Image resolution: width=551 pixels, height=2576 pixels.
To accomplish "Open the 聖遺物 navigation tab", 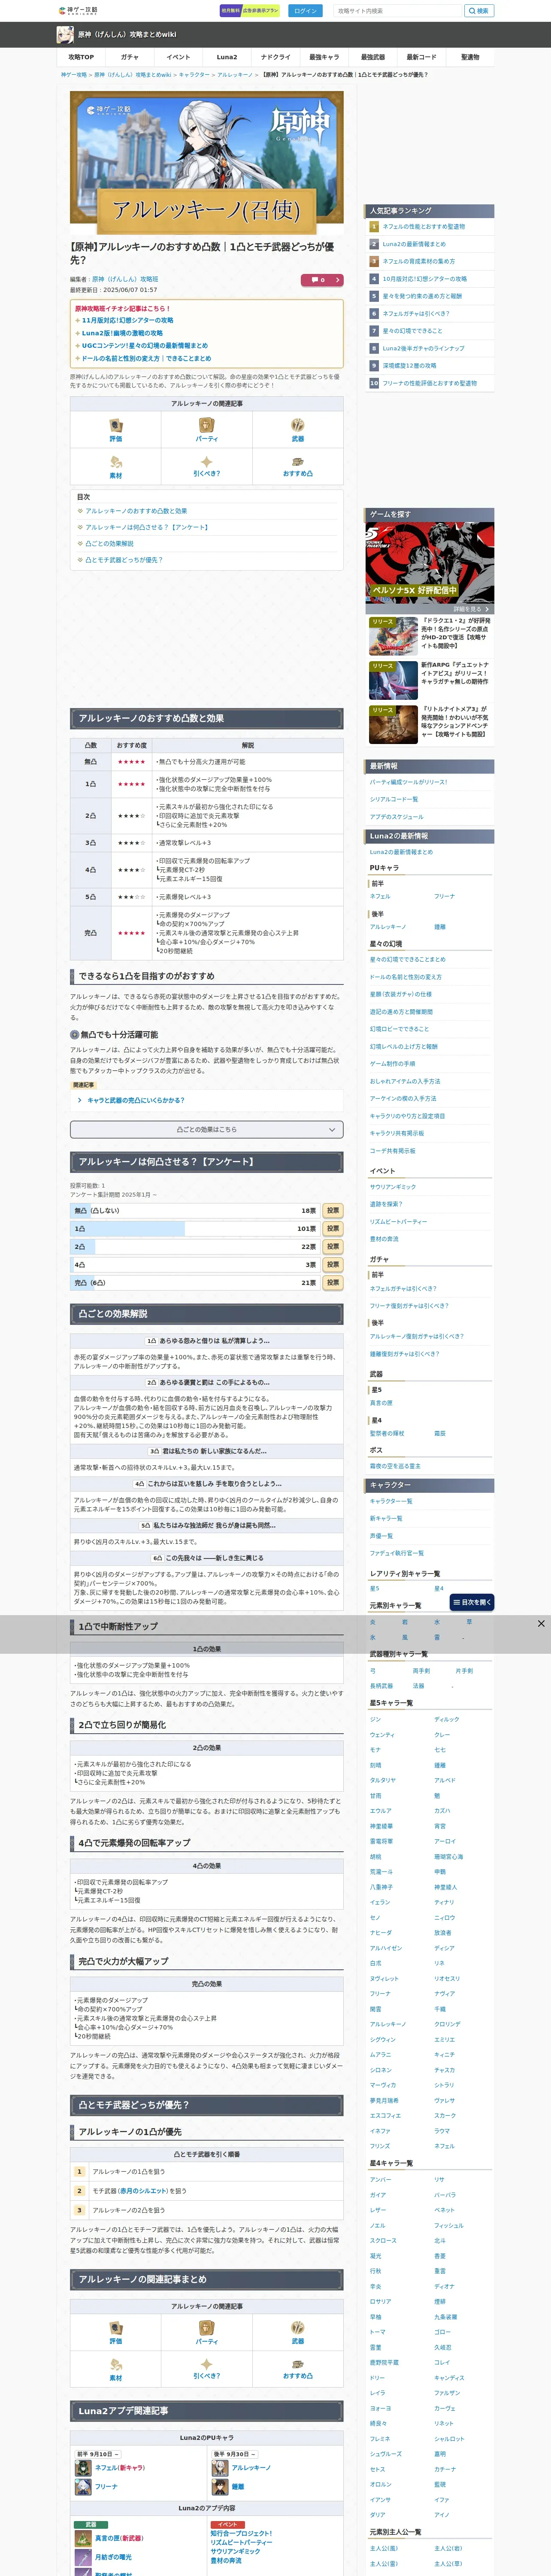I will coord(470,57).
